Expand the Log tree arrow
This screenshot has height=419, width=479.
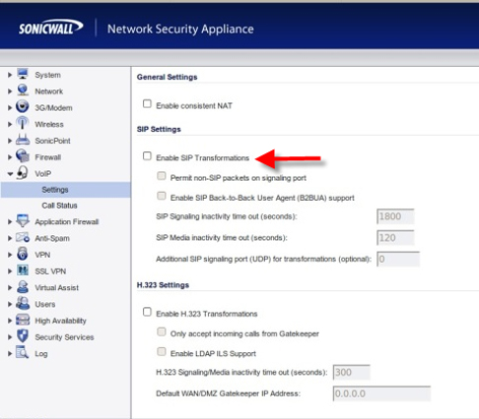click(10, 354)
